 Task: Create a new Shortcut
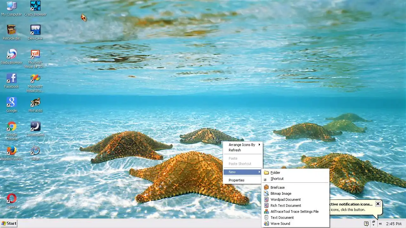295,179
